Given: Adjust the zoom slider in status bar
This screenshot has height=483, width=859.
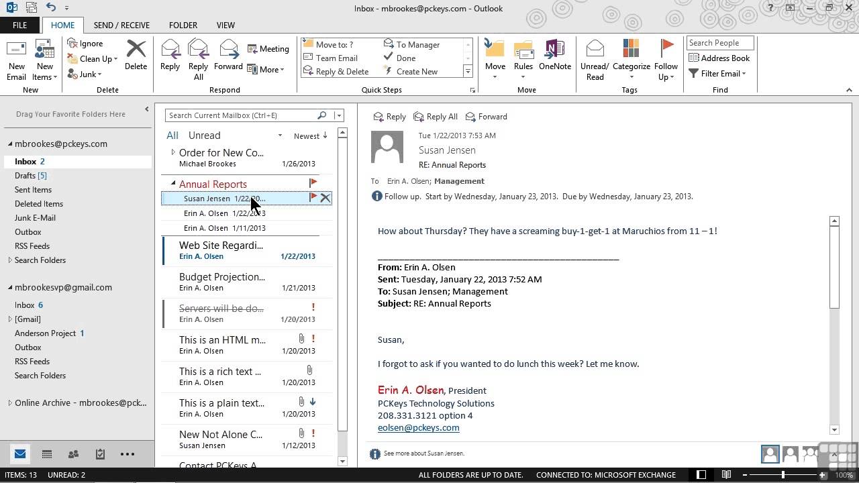Looking at the screenshot, I should pyautogui.click(x=782, y=475).
